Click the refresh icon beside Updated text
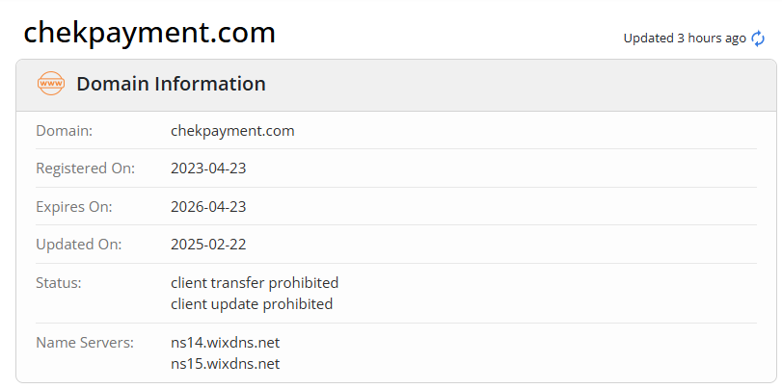782x389 pixels. click(759, 39)
